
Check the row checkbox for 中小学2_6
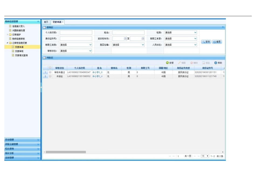tap(50, 72)
